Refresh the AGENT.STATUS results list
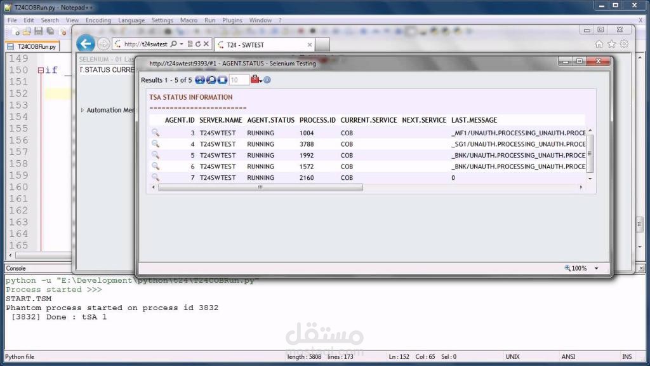This screenshot has height=366, width=650. (x=199, y=79)
